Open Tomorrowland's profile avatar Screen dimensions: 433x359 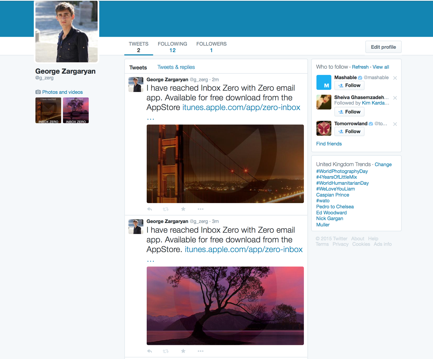324,128
